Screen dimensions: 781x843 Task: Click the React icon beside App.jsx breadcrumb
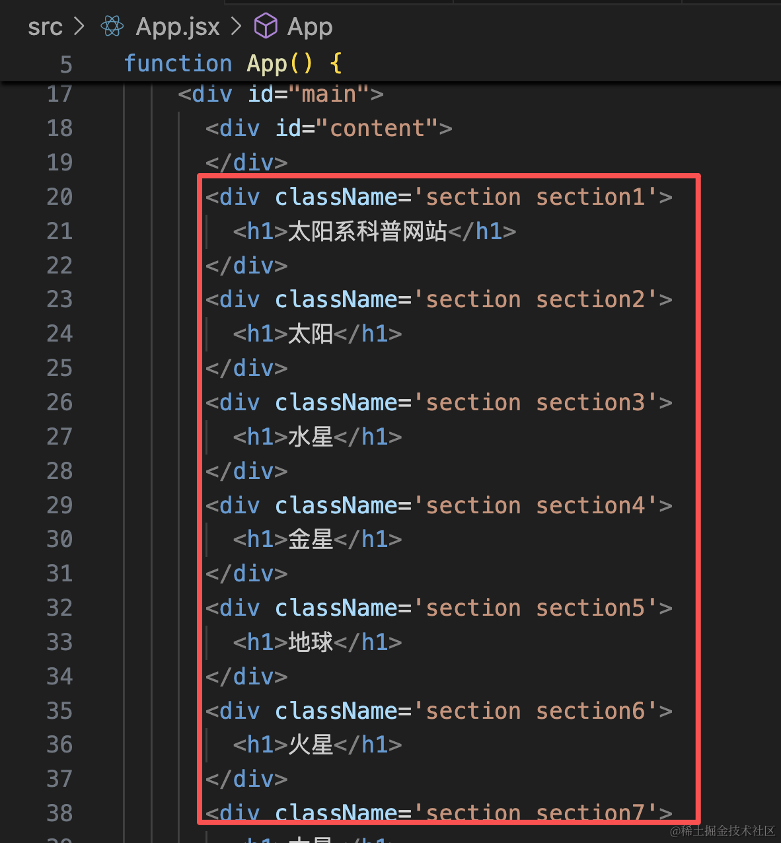(x=112, y=26)
